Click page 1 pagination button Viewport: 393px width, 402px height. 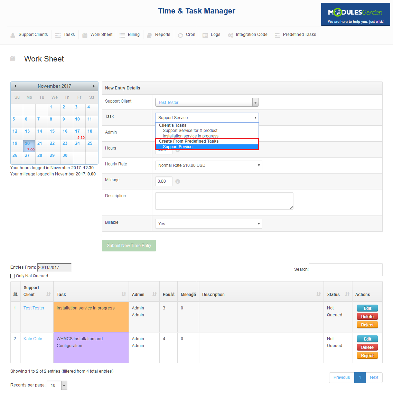(x=360, y=377)
